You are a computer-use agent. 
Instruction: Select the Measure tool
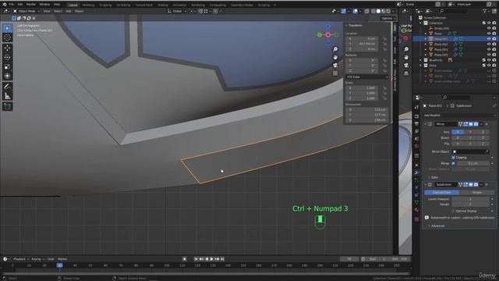pyautogui.click(x=7, y=96)
